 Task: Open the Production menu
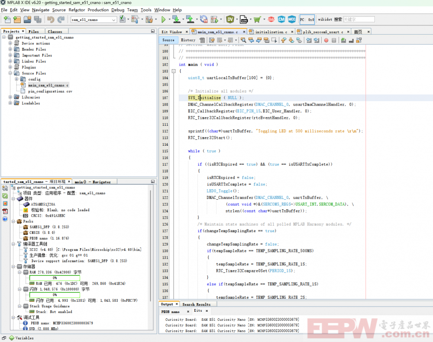click(x=98, y=10)
